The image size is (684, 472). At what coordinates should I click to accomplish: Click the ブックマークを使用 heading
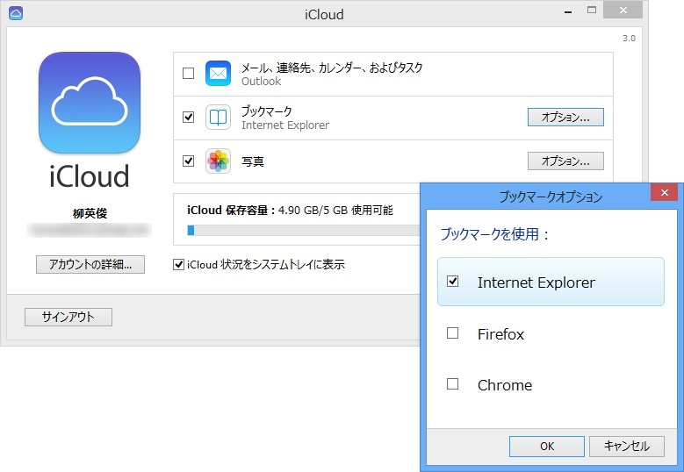pyautogui.click(x=494, y=234)
